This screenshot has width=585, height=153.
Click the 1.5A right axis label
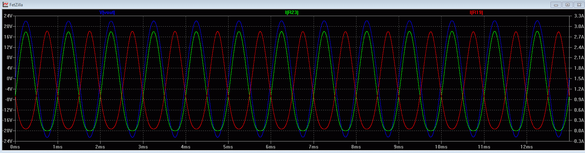(579, 79)
